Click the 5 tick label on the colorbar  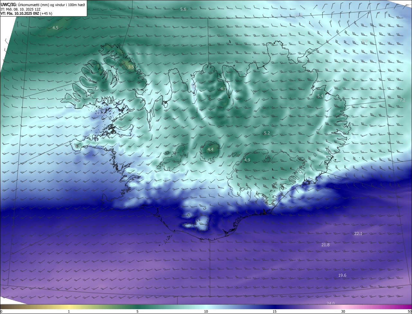(x=137, y=311)
